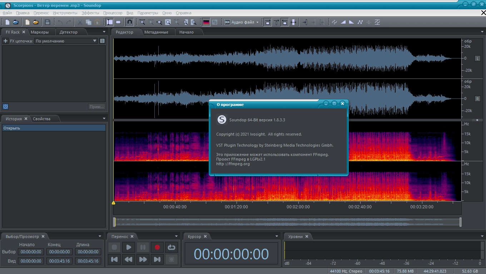486x274 pixels.
Task: Open an audio file with the blue folder icon
Action: coord(16,22)
